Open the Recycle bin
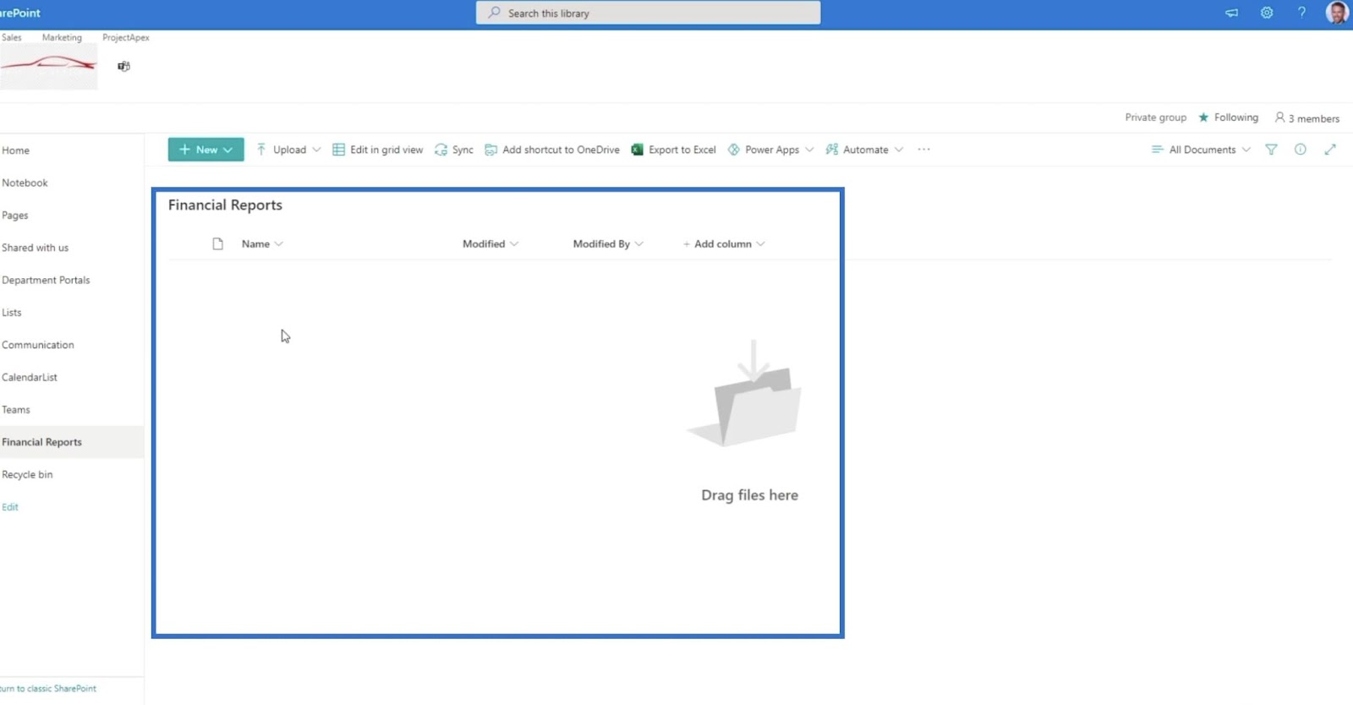 tap(27, 474)
